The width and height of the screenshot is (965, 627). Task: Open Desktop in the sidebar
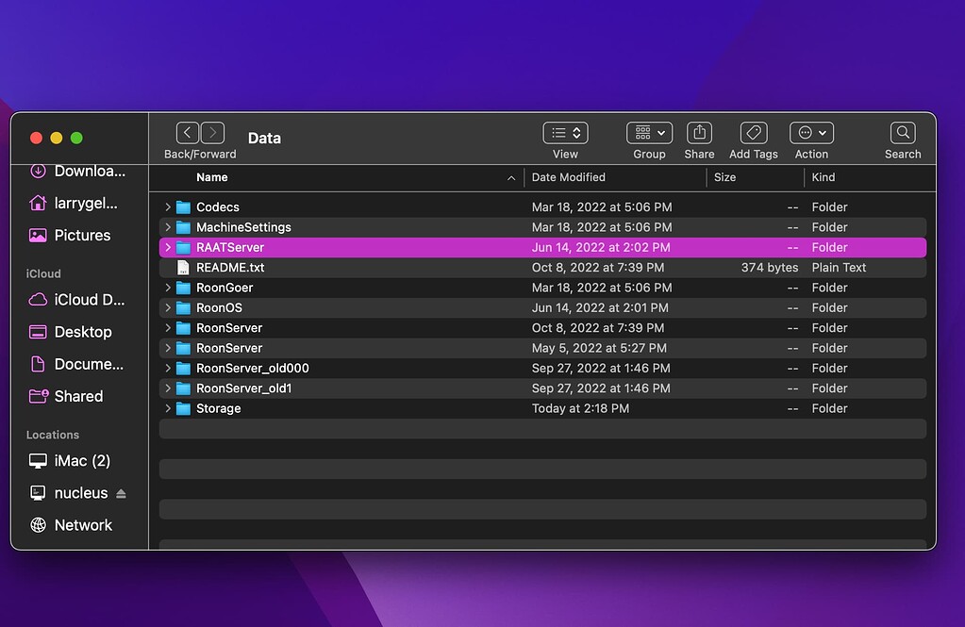[71, 332]
